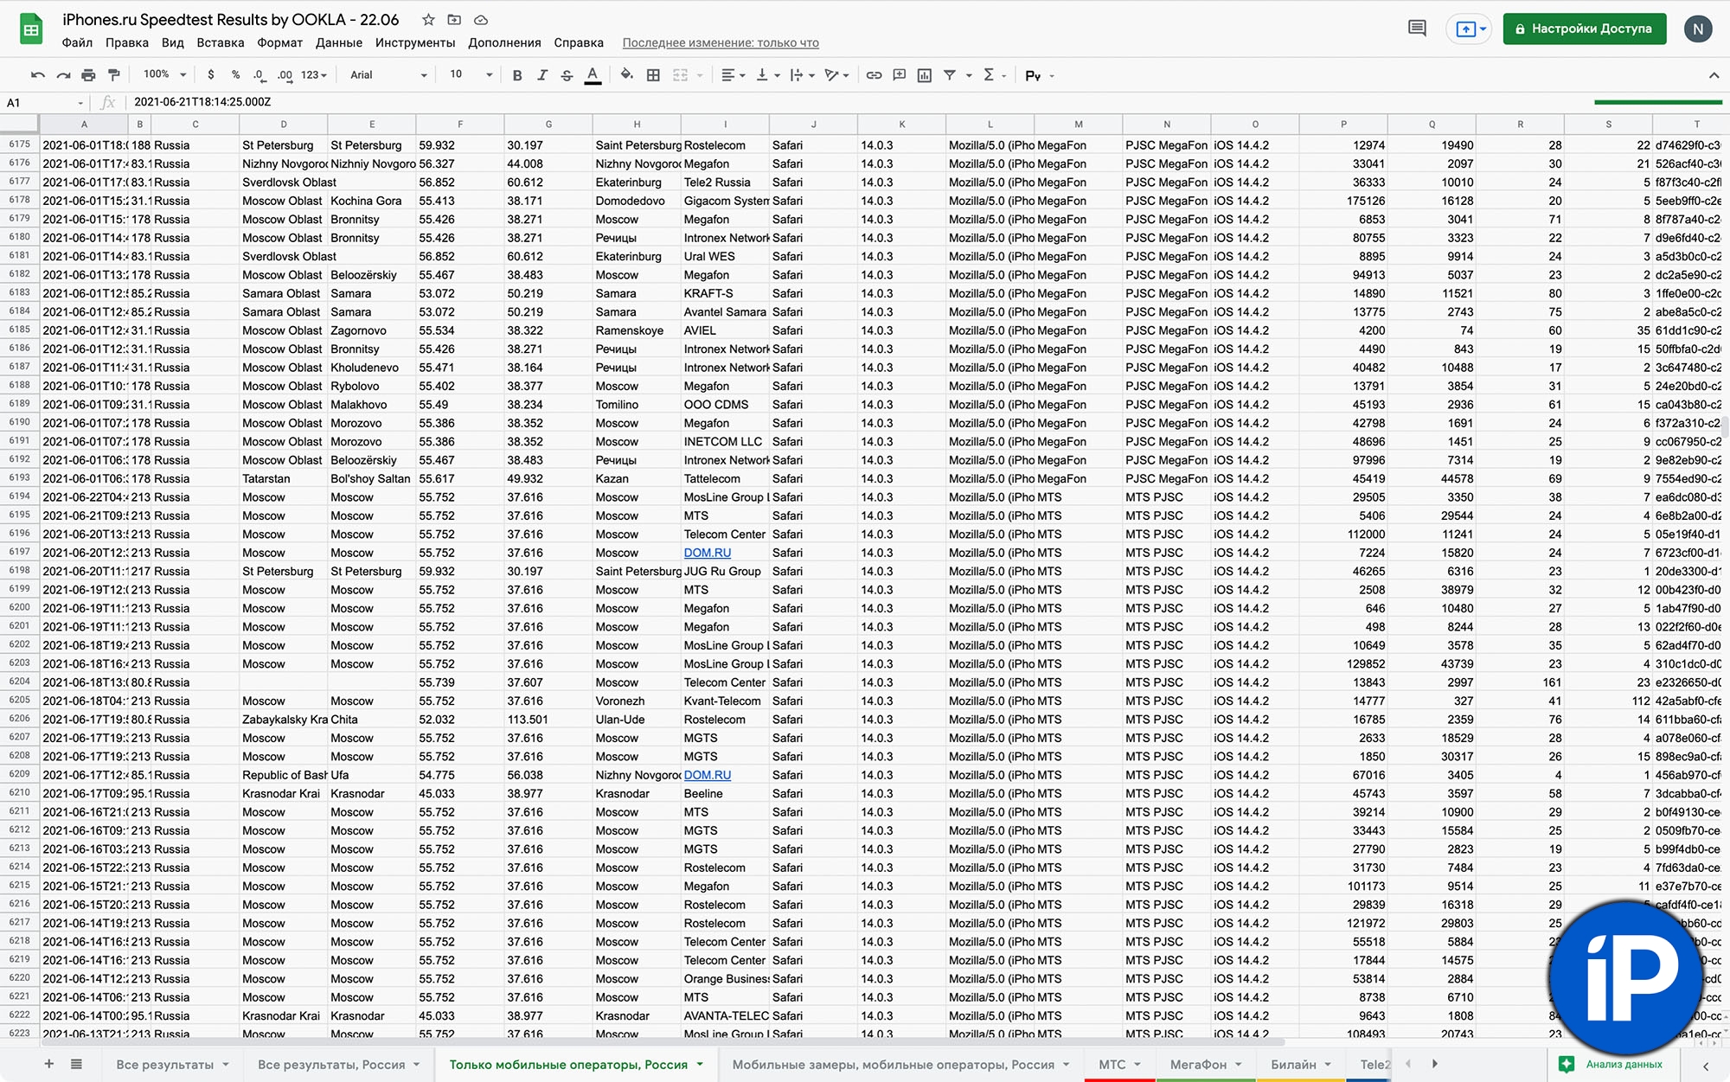Open the all sheets list icon
This screenshot has height=1082, width=1730.
click(x=76, y=1064)
